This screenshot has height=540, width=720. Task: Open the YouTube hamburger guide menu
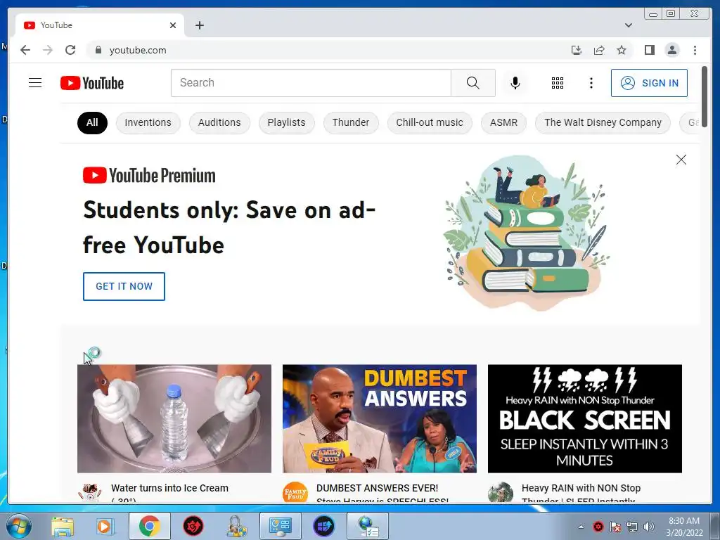click(x=35, y=83)
